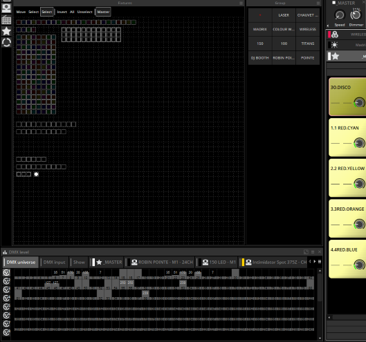The width and height of the screenshot is (366, 342).
Task: Open the Fixtures panel menu icon
Action: pos(241,3)
